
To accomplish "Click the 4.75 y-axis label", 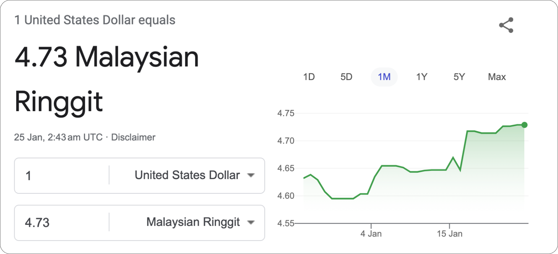I will point(286,113).
